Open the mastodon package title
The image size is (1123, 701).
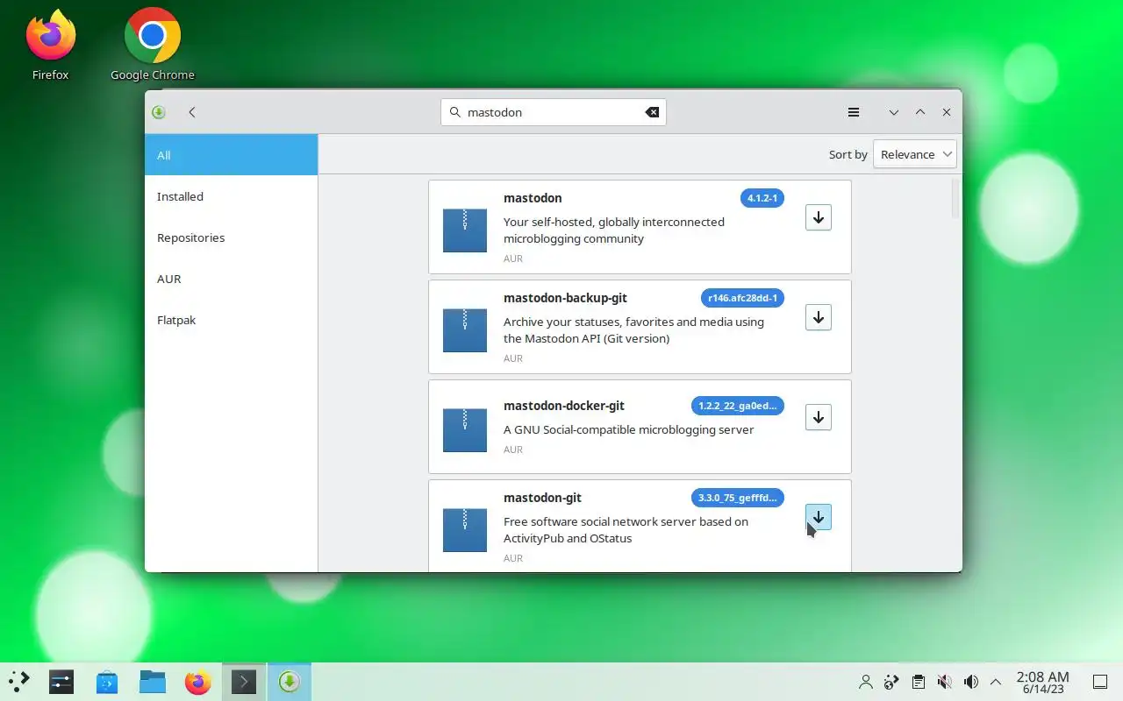pyautogui.click(x=533, y=198)
